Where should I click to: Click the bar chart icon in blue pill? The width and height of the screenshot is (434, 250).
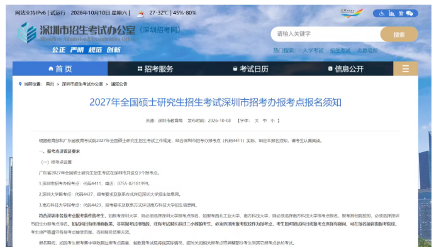(391, 13)
